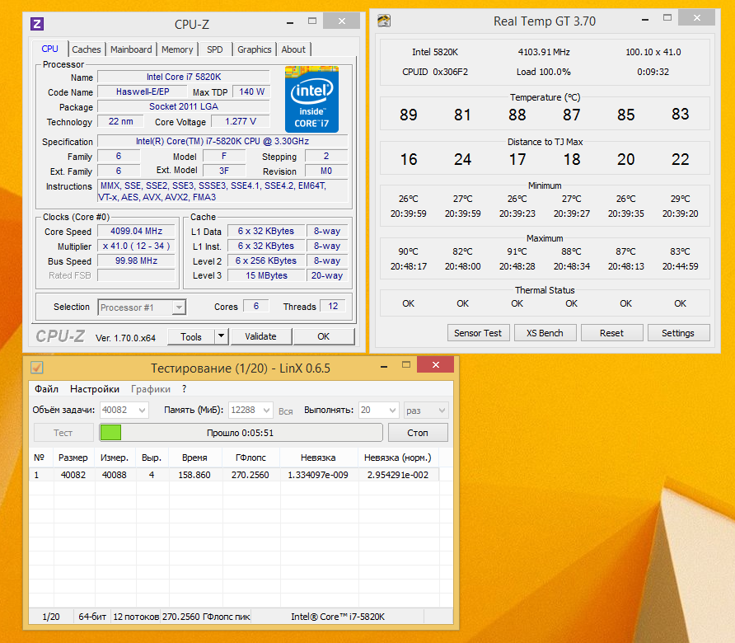Open Settings in Real Temp
This screenshot has height=643, width=735.
pos(678,333)
